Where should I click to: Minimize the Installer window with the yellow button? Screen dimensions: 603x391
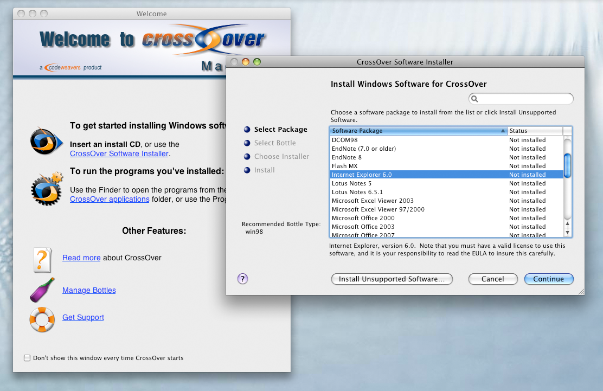click(245, 62)
